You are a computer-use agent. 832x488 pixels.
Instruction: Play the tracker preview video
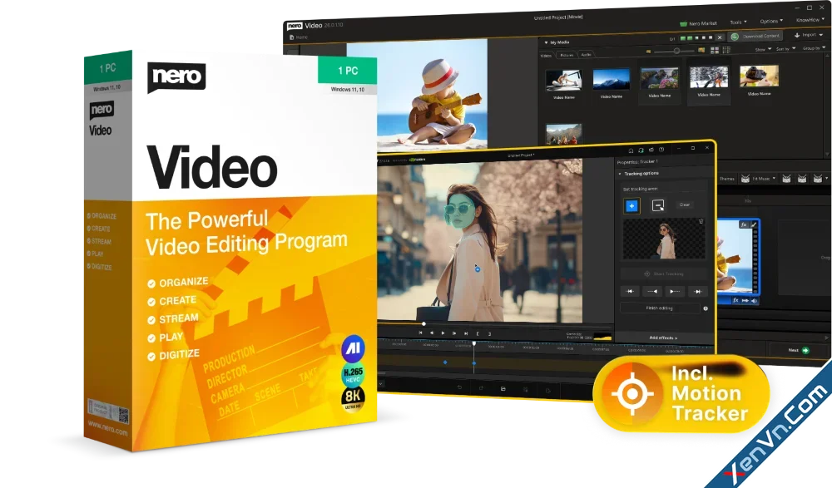443,333
